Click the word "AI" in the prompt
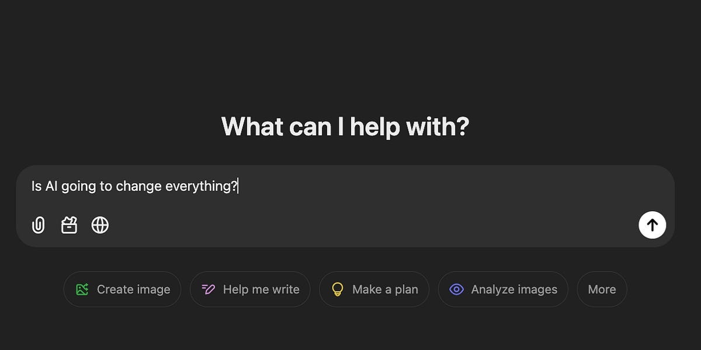The image size is (701, 350). pos(51,187)
